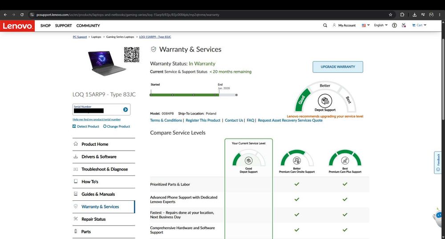Reload the page with refresh icon
The image size is (445, 239).
22,15
